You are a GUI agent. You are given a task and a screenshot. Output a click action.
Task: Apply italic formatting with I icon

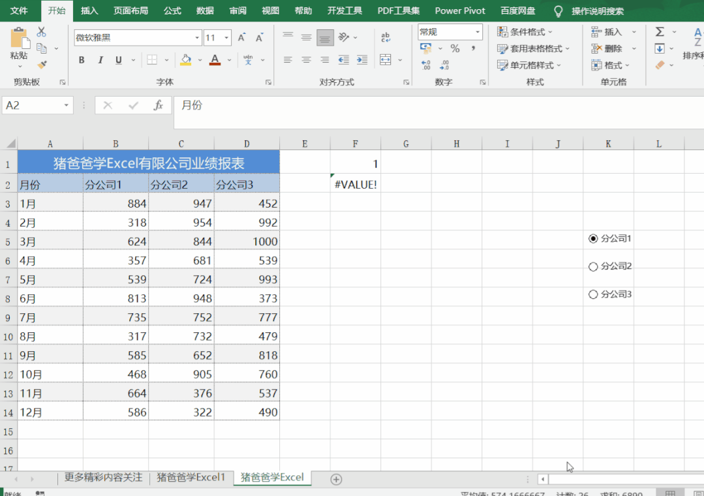[100, 60]
